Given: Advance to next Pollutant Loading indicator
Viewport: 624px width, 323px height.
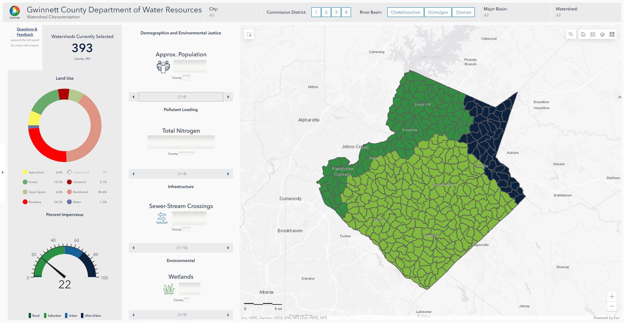Looking at the screenshot, I should [x=228, y=174].
